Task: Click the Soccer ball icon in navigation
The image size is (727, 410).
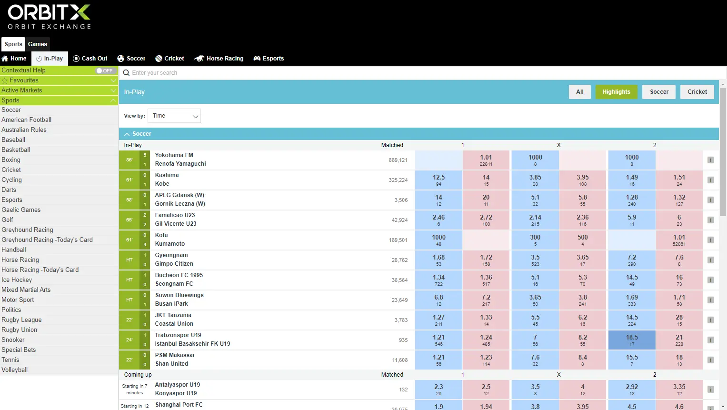Action: 121,59
